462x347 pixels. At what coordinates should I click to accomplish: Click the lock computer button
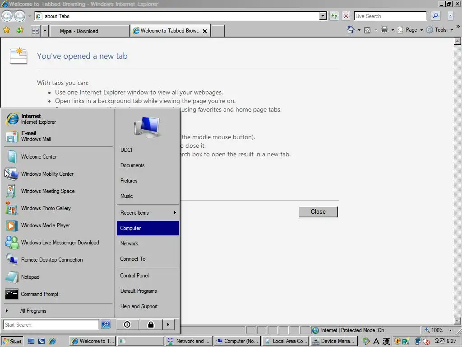click(151, 324)
